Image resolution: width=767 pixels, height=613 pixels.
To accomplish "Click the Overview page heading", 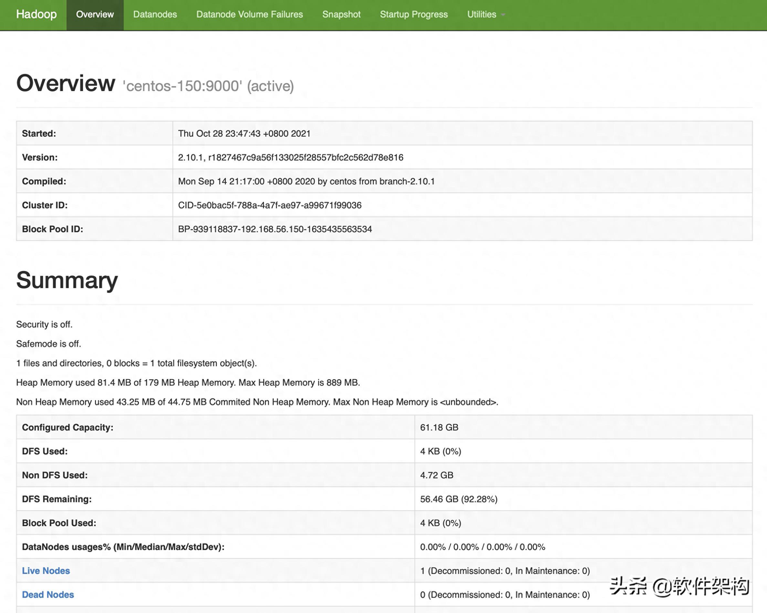I will 66,83.
